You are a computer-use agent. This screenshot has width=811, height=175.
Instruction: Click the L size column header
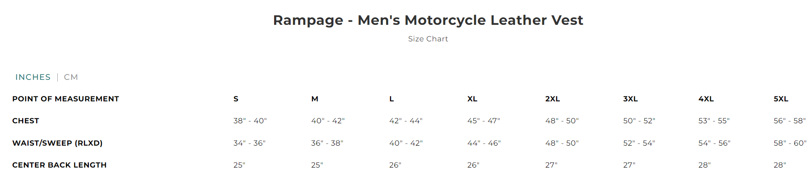pyautogui.click(x=392, y=99)
